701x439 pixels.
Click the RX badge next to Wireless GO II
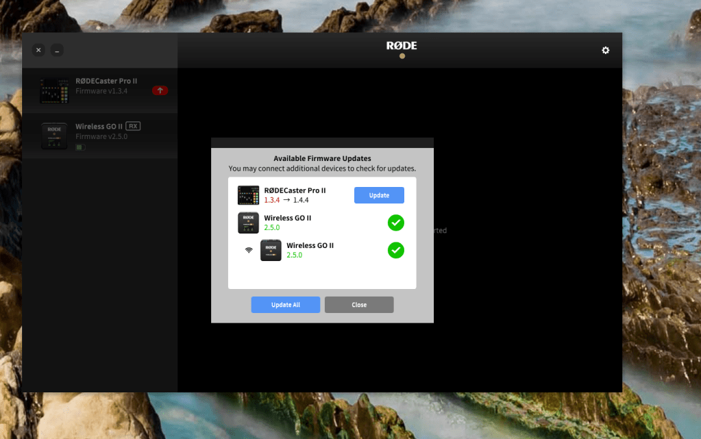pyautogui.click(x=133, y=126)
